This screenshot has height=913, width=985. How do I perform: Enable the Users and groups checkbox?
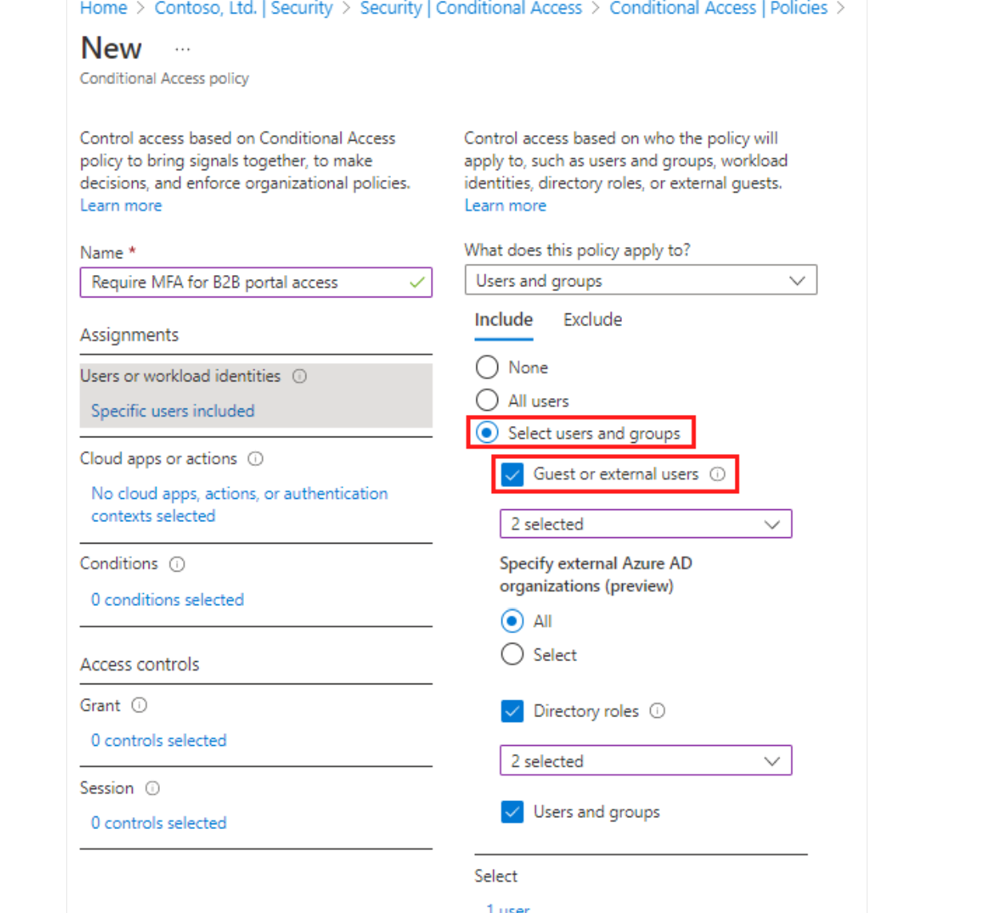point(512,811)
